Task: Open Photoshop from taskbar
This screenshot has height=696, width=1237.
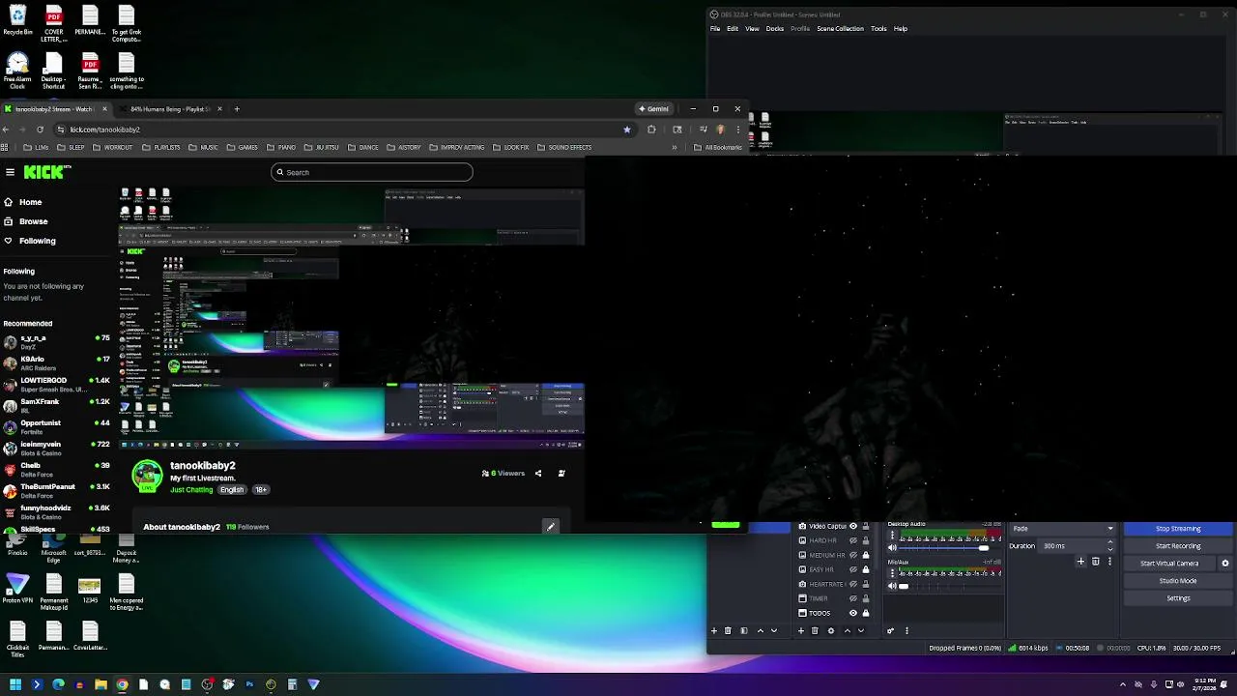Action: (249, 684)
